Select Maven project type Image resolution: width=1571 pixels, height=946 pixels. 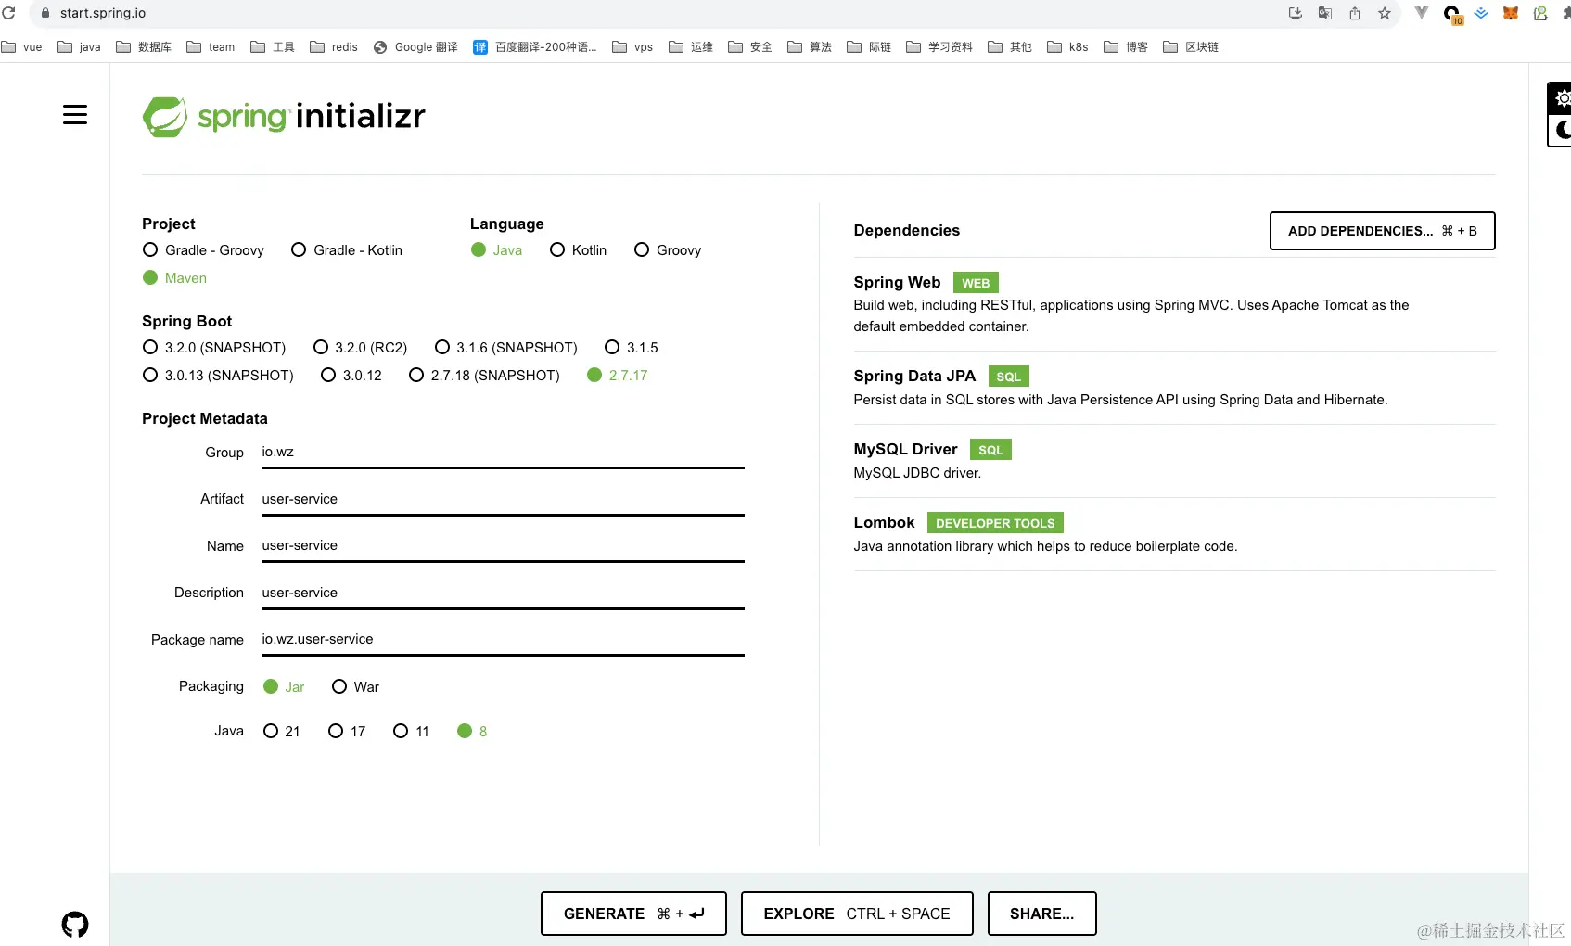pos(174,278)
